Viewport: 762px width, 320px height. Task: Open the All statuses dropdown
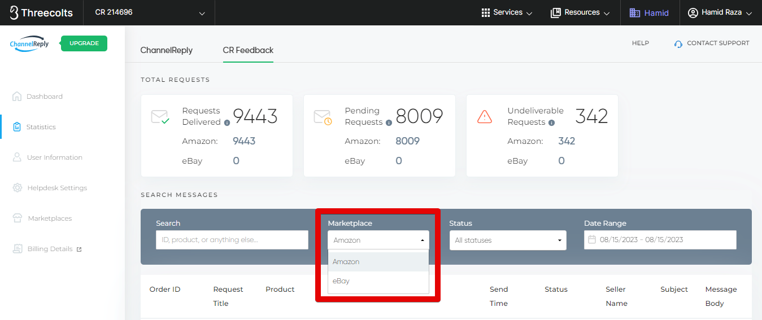pos(508,240)
